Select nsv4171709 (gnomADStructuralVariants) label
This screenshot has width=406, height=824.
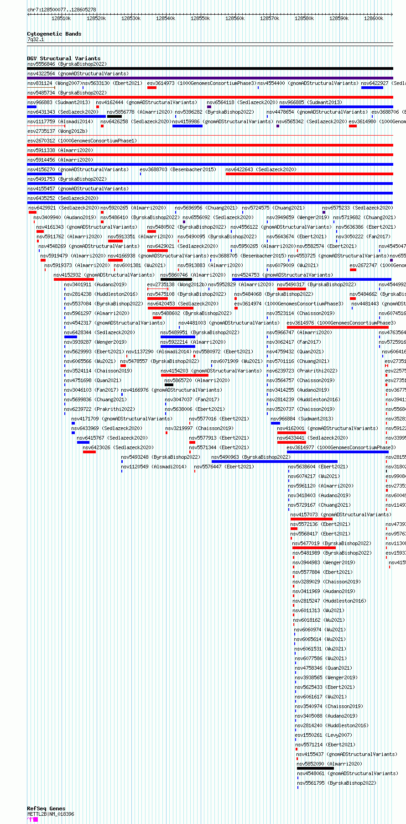tap(122, 419)
